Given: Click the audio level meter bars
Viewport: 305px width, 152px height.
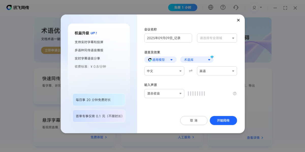Looking at the screenshot, I should pyautogui.click(x=196, y=93).
